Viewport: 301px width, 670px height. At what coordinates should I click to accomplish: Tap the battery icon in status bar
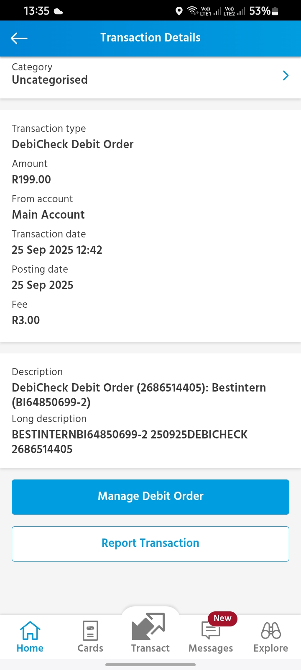point(275,11)
